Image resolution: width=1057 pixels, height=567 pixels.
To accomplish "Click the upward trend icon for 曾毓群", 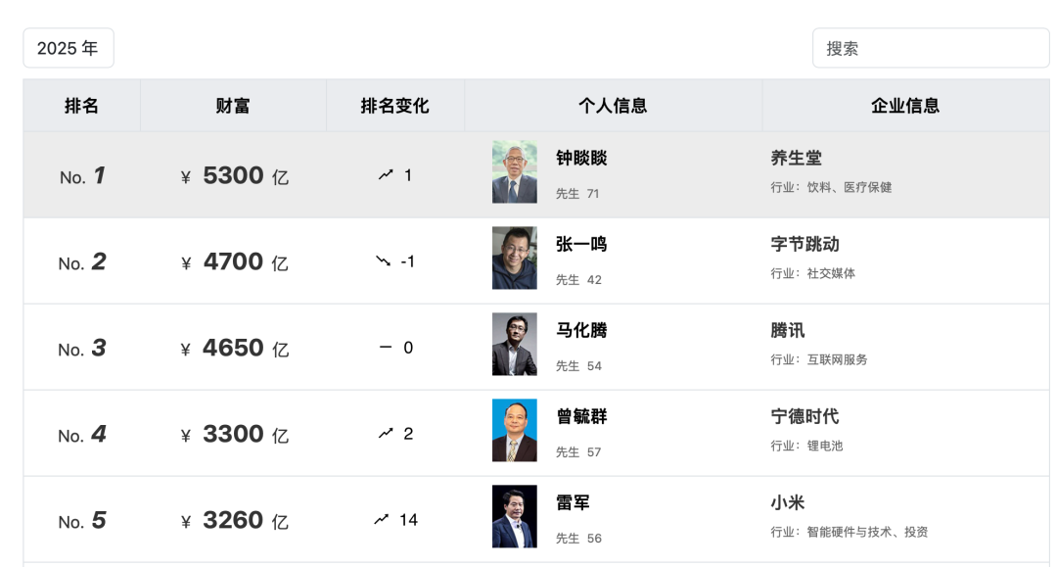I will click(386, 434).
